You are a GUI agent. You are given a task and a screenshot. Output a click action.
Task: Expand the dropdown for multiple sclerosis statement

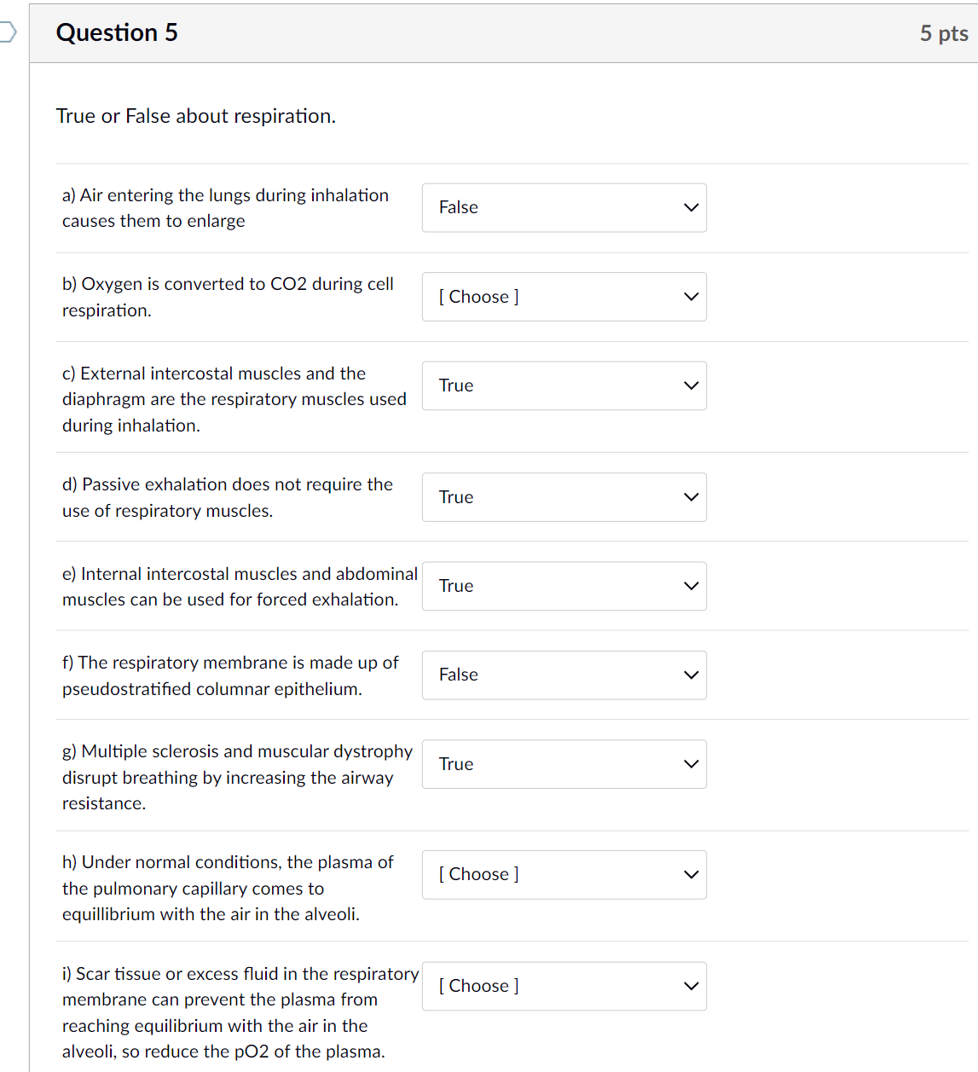(564, 764)
